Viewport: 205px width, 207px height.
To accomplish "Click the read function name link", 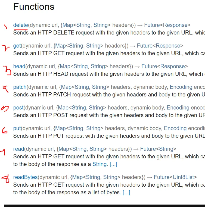I will point(18,149).
